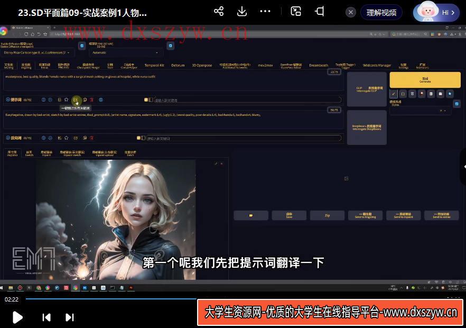Image resolution: width=466 pixels, height=328 pixels.
Task: Clear the prompt with red trash icon in 提示词 row
Action: [92, 99]
